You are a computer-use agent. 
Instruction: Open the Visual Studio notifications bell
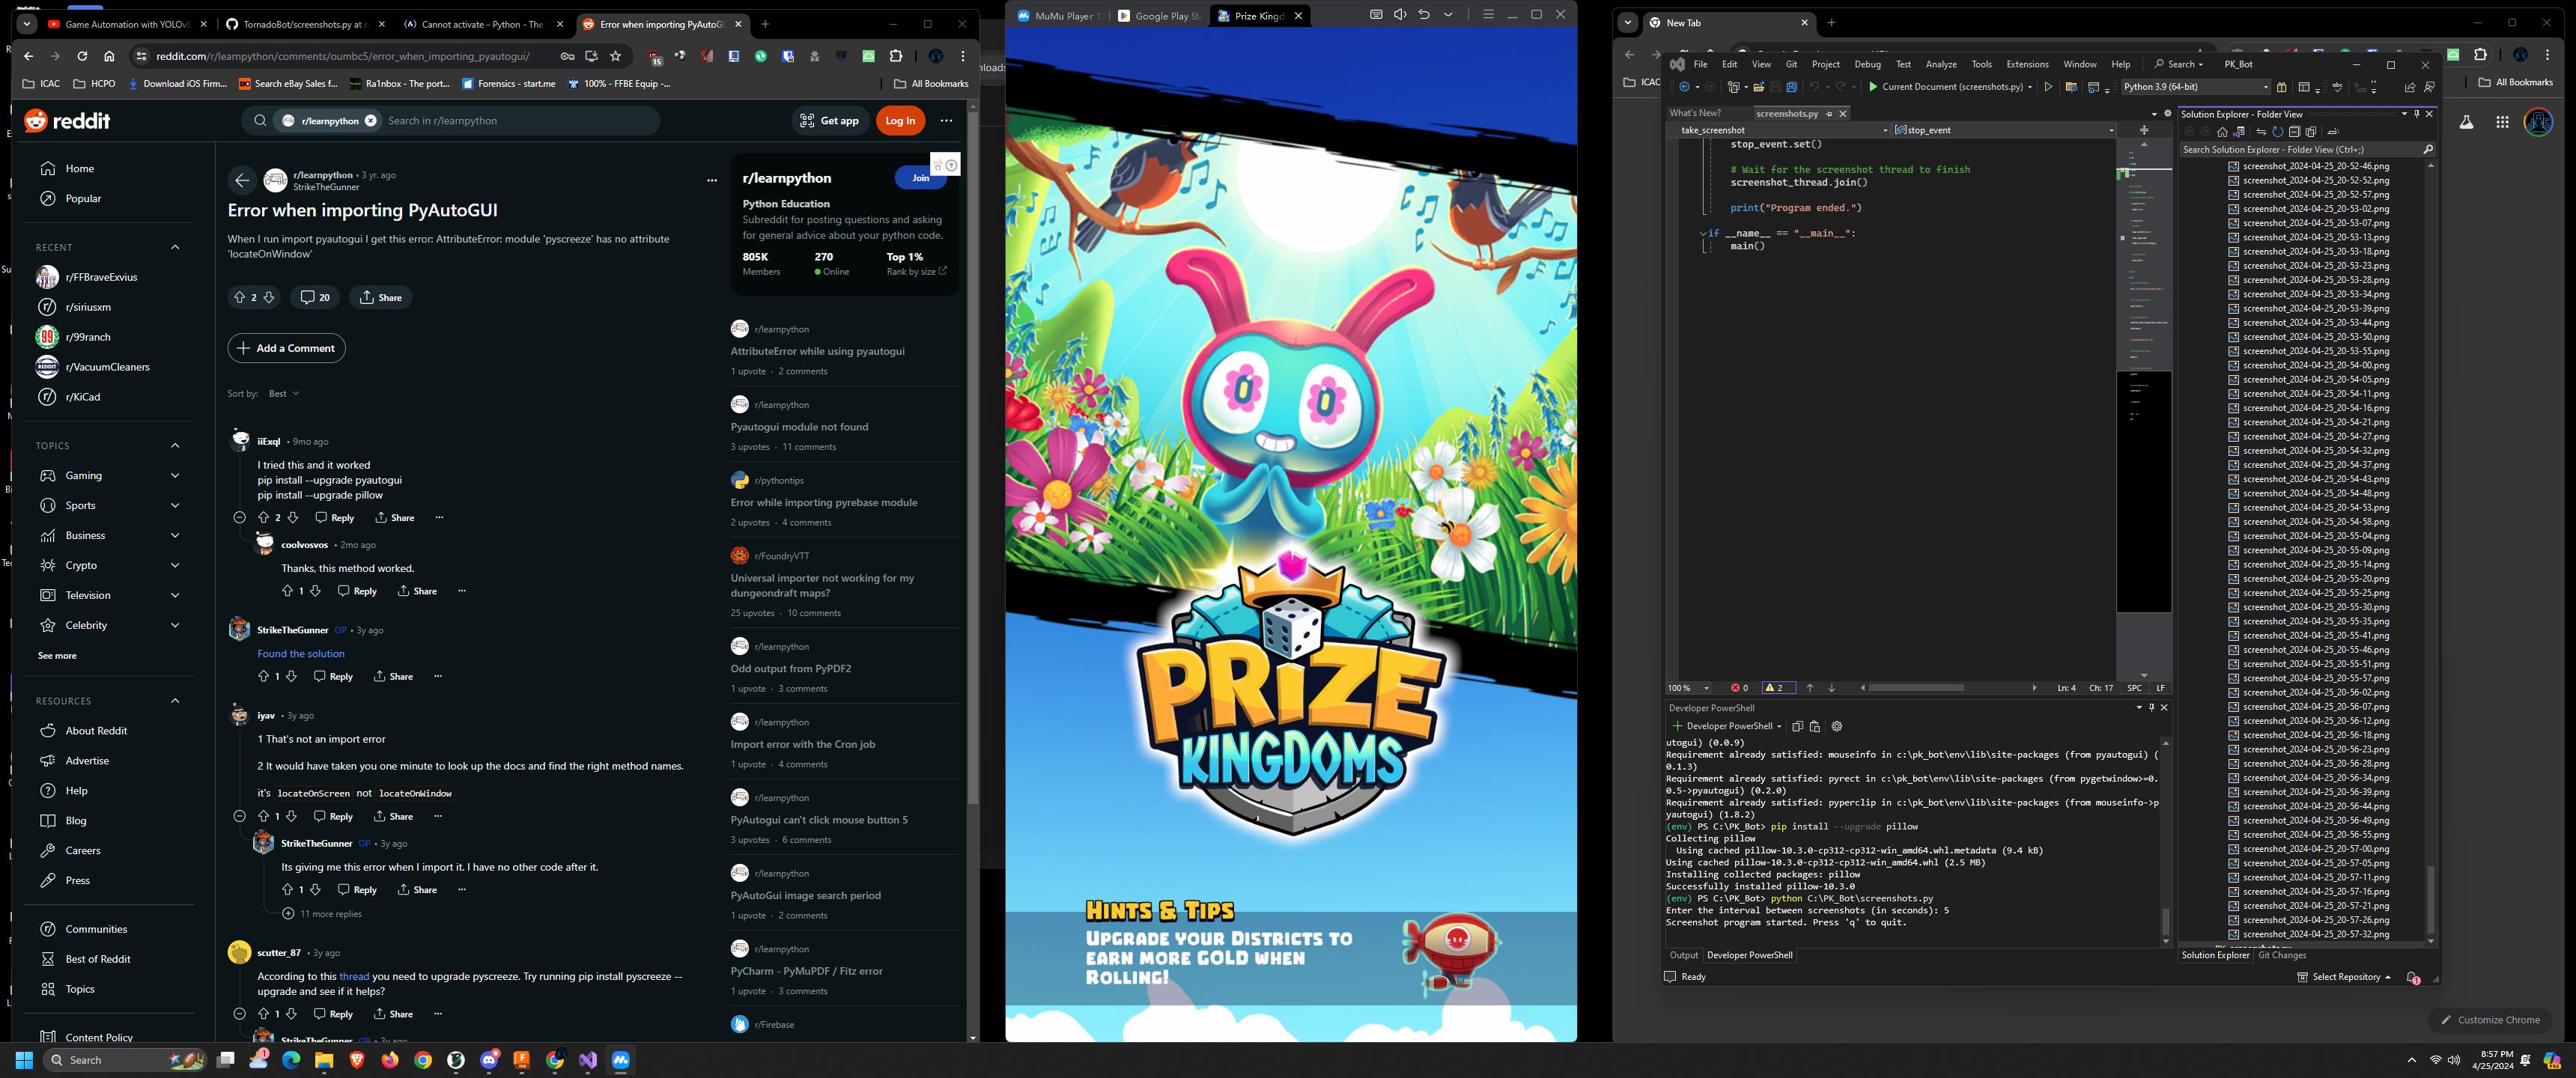point(2412,977)
